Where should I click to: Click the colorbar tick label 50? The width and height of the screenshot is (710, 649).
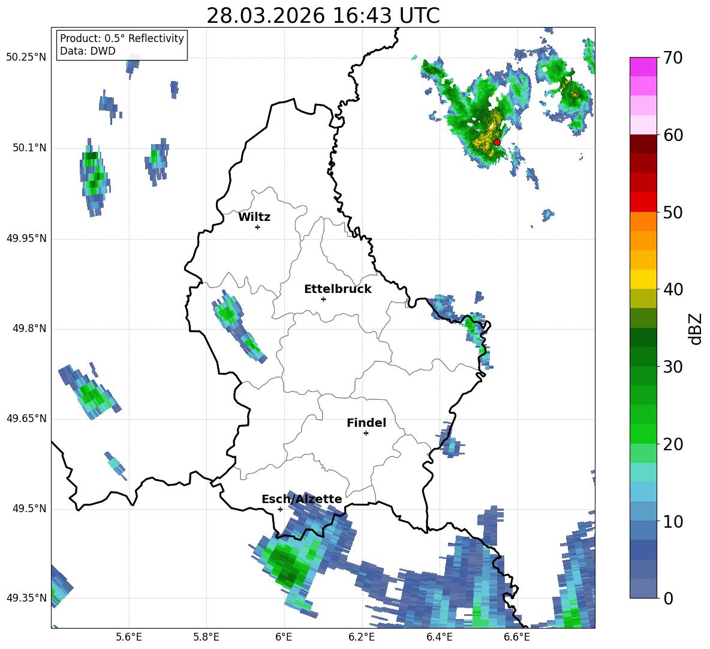(673, 213)
